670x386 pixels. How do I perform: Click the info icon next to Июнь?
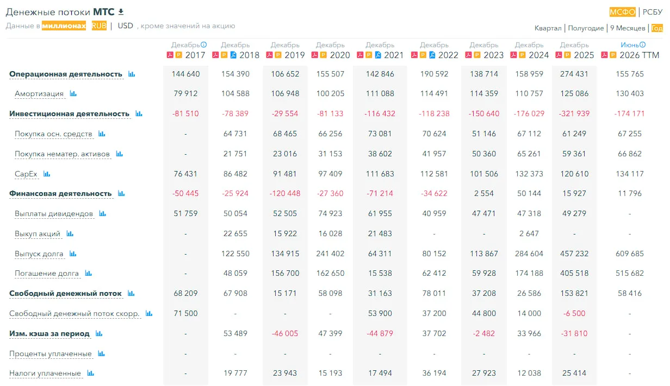[x=643, y=45]
